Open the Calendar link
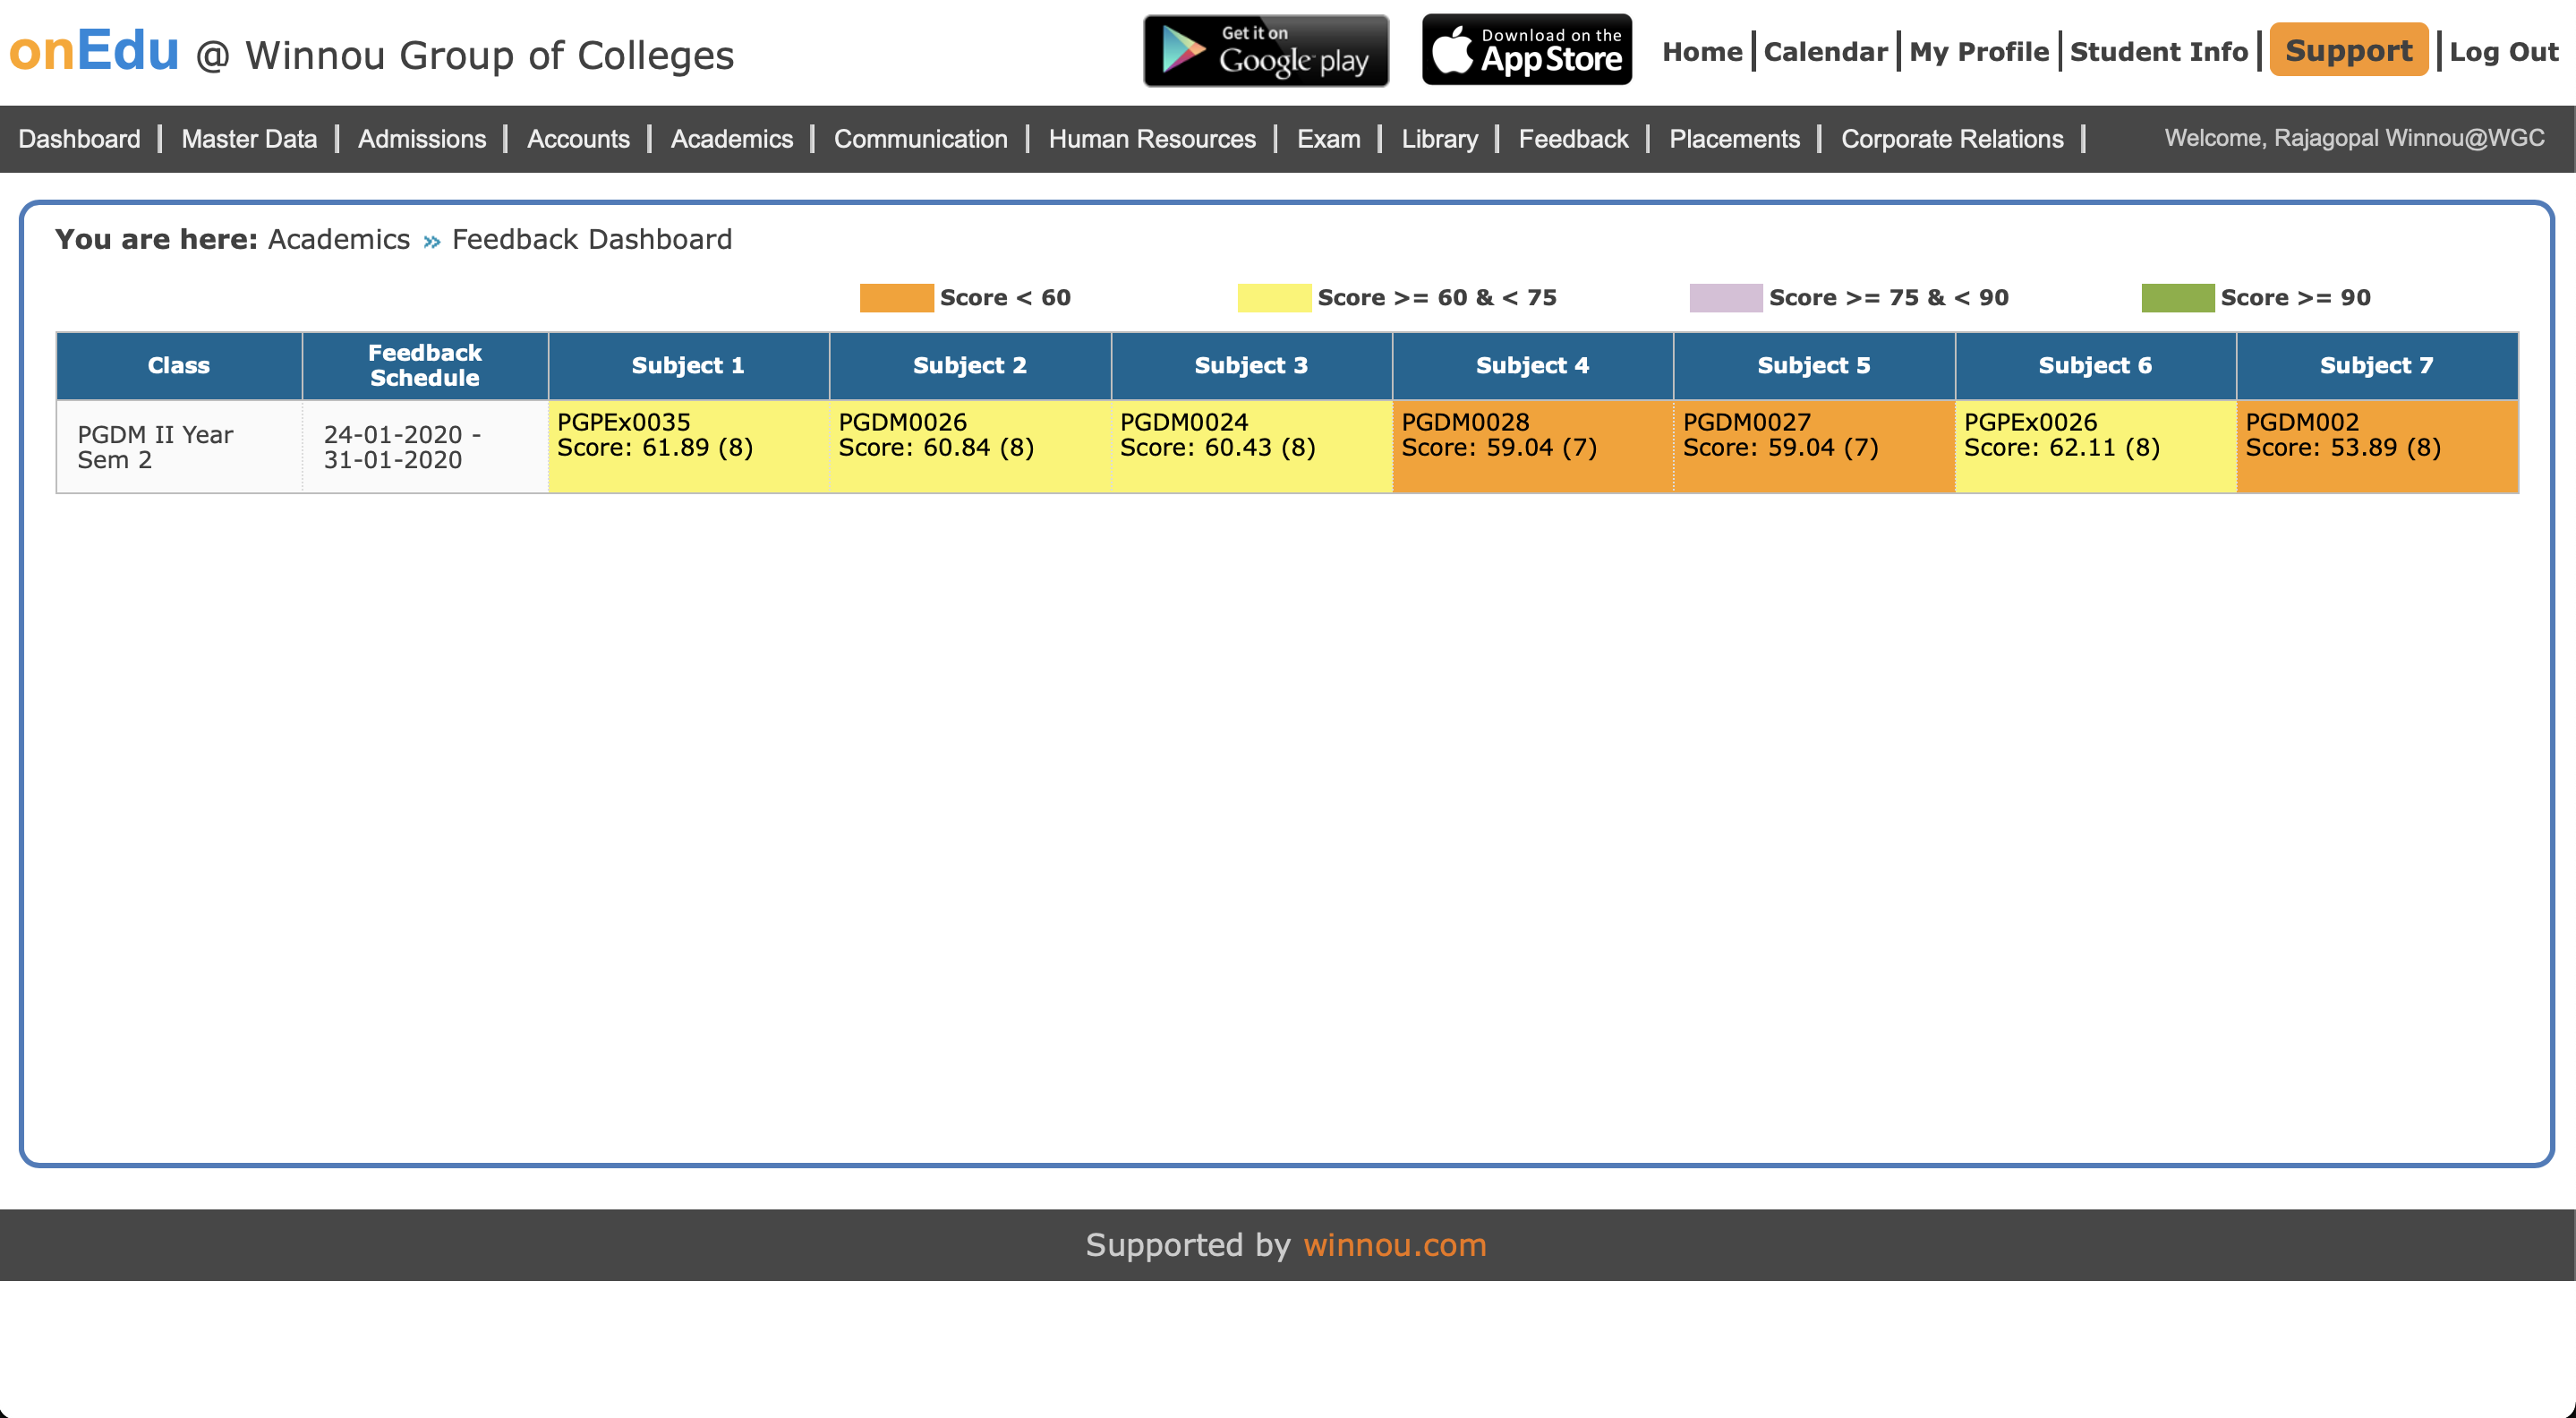2576x1418 pixels. pyautogui.click(x=1825, y=52)
